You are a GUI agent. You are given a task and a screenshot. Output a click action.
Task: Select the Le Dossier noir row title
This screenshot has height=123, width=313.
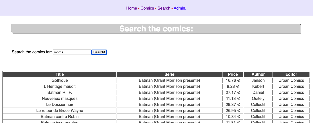[60, 104]
